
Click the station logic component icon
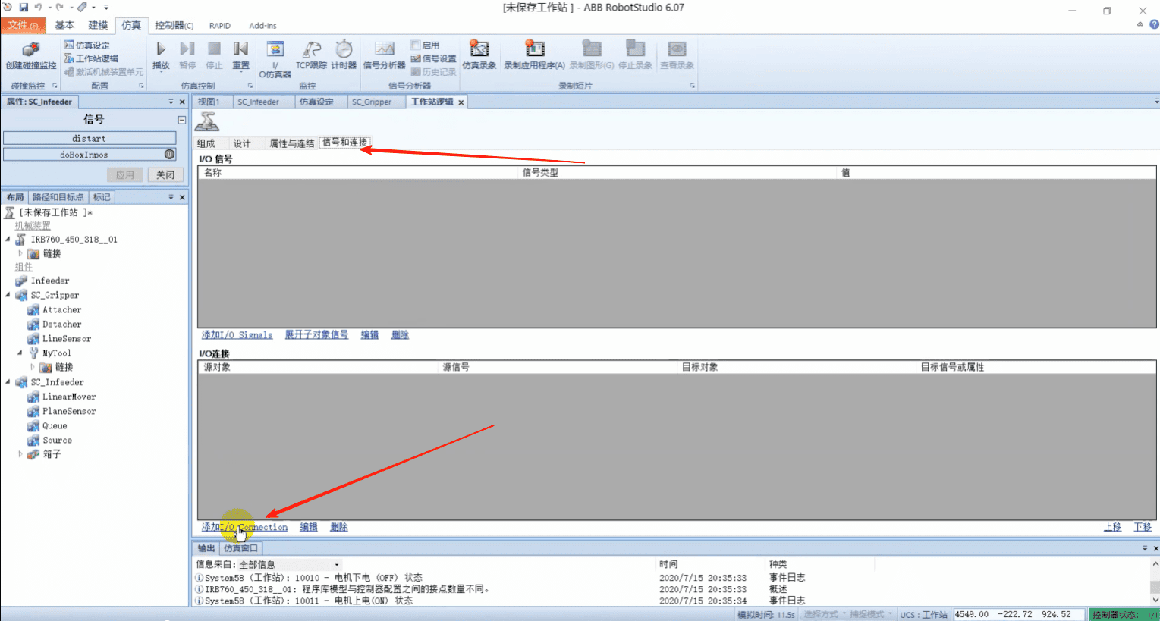pos(206,121)
